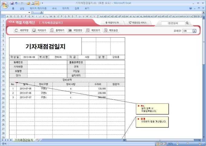
Task: Switch to Page Break Preview view
Action: coord(165,143)
